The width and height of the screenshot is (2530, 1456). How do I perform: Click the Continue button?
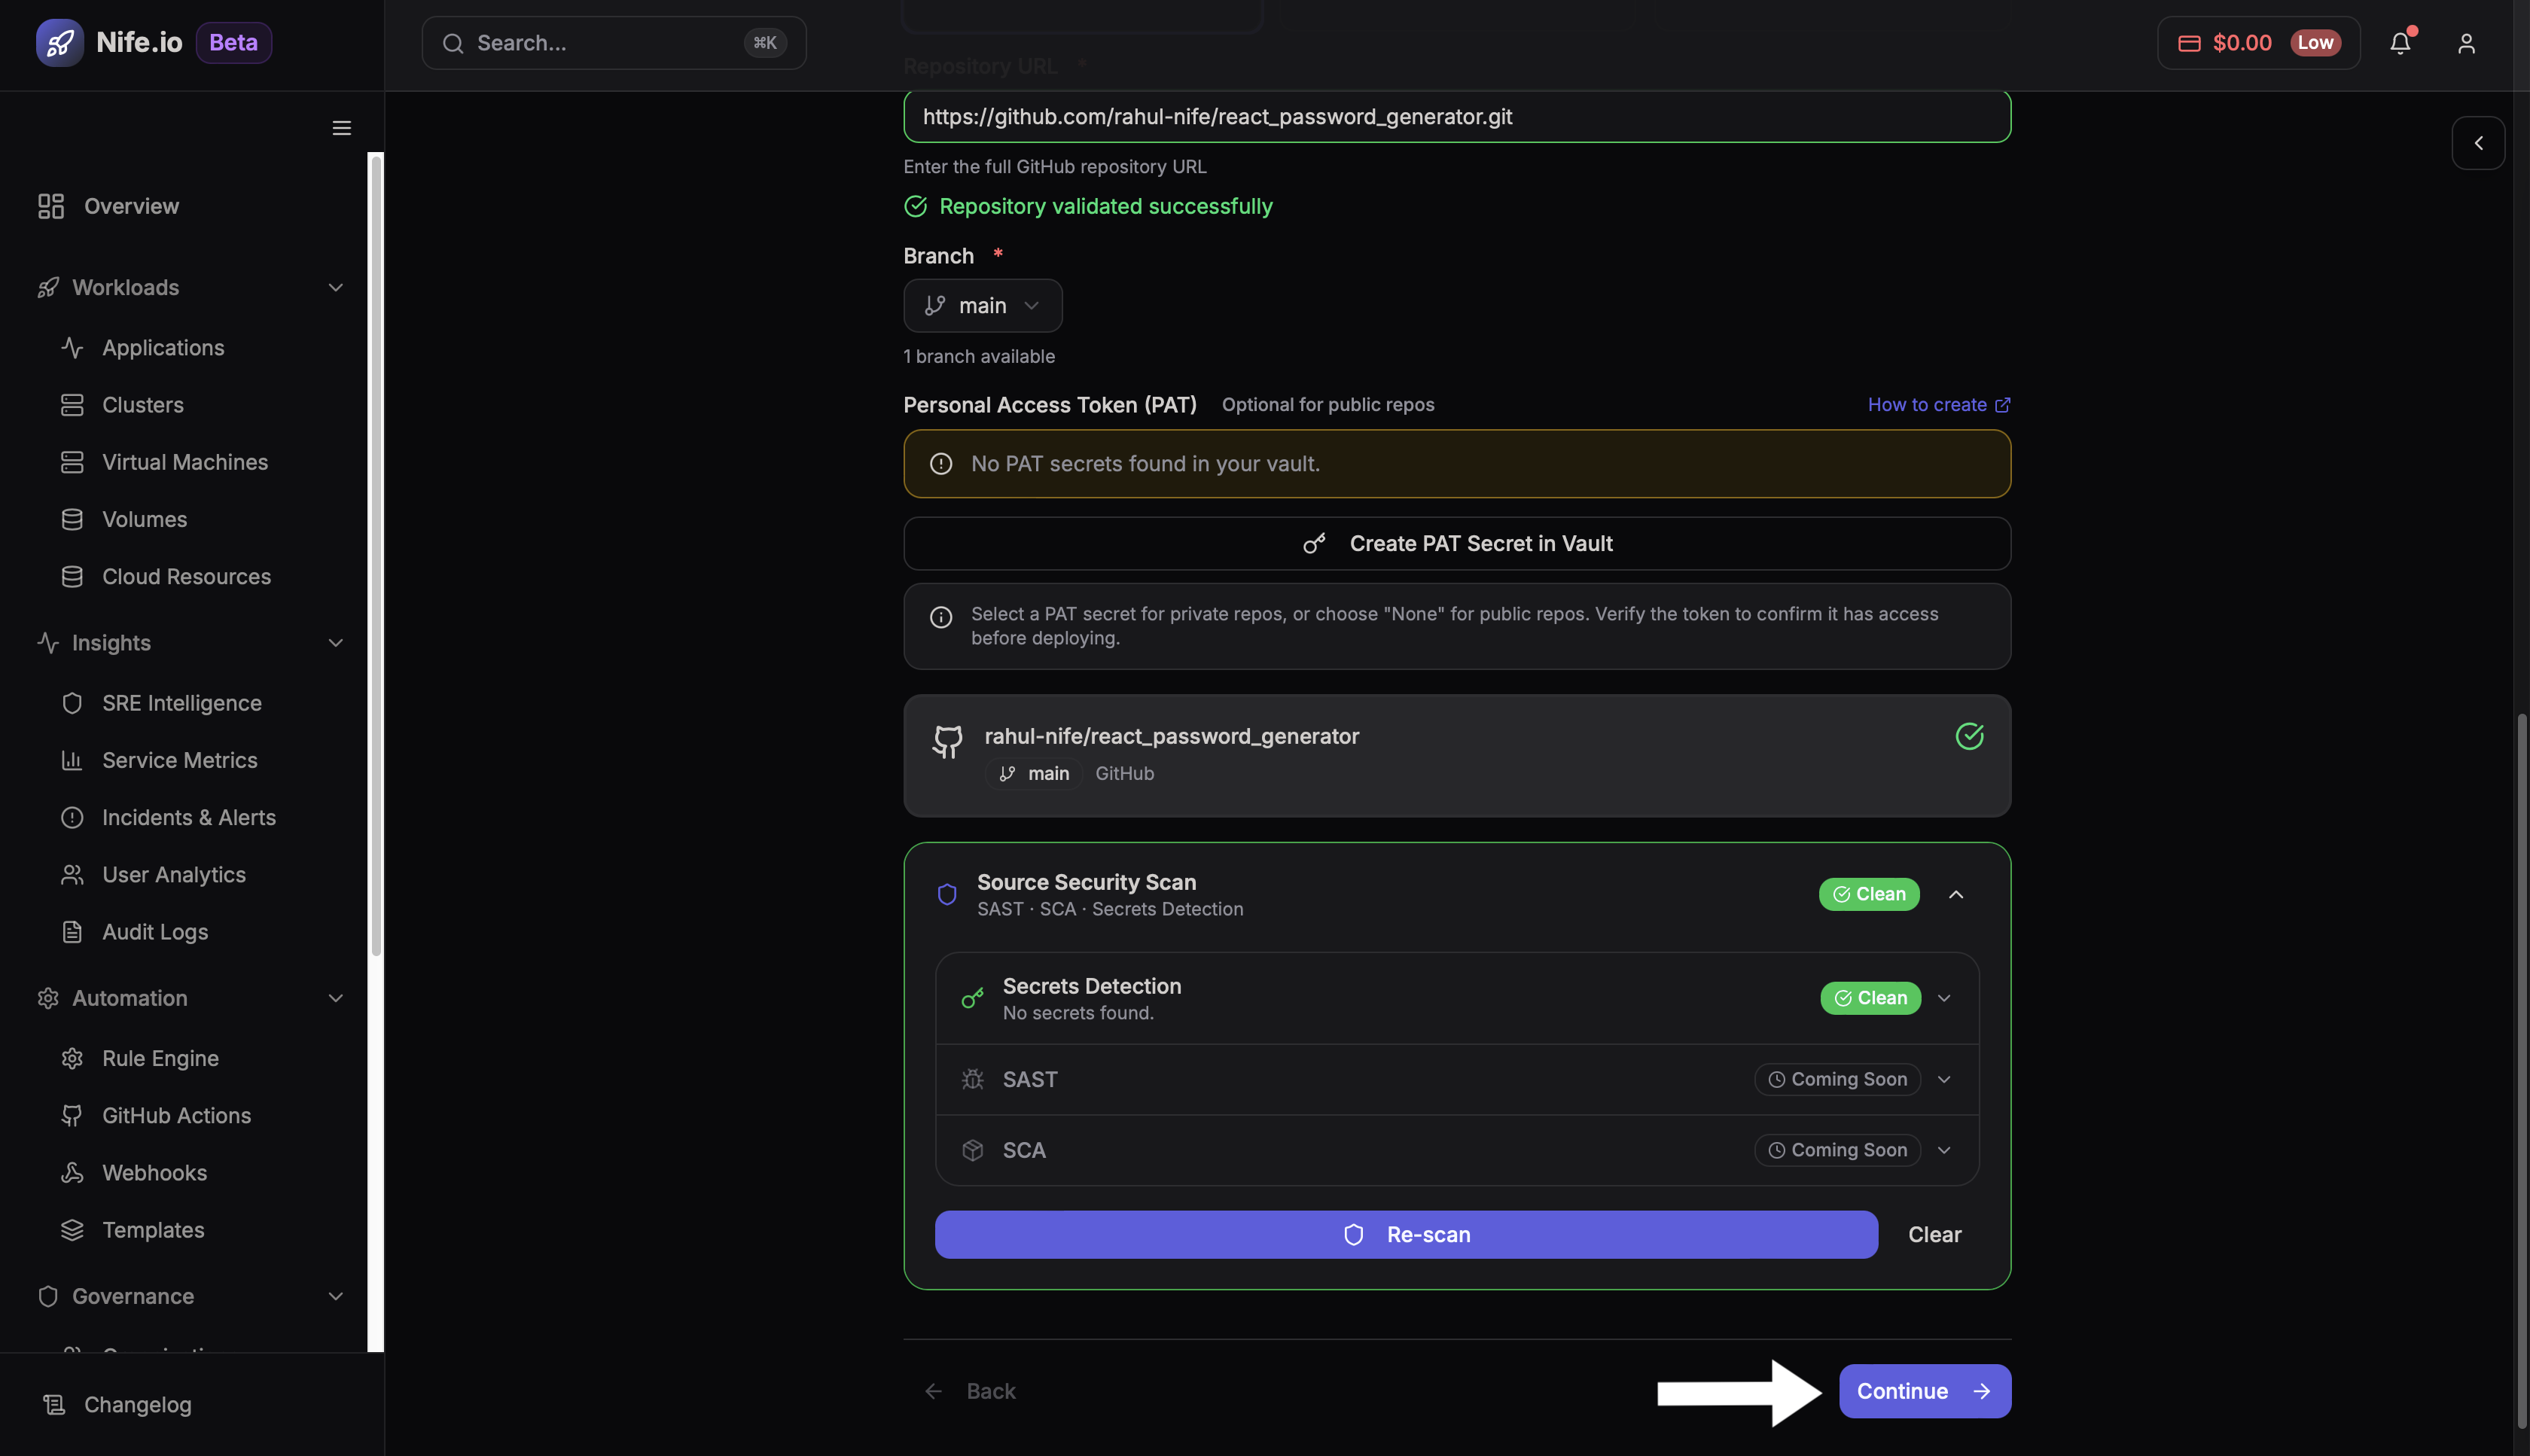pyautogui.click(x=1923, y=1391)
